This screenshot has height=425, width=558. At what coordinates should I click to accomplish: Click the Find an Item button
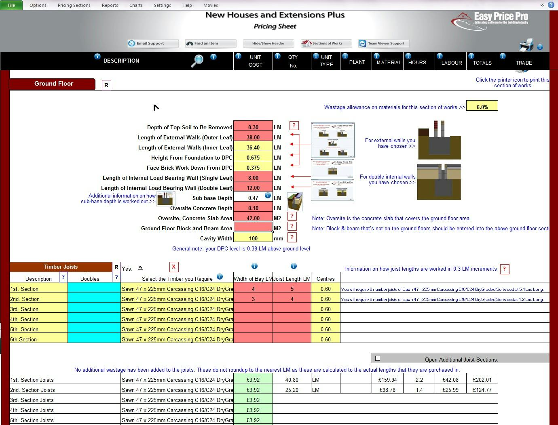pyautogui.click(x=210, y=43)
